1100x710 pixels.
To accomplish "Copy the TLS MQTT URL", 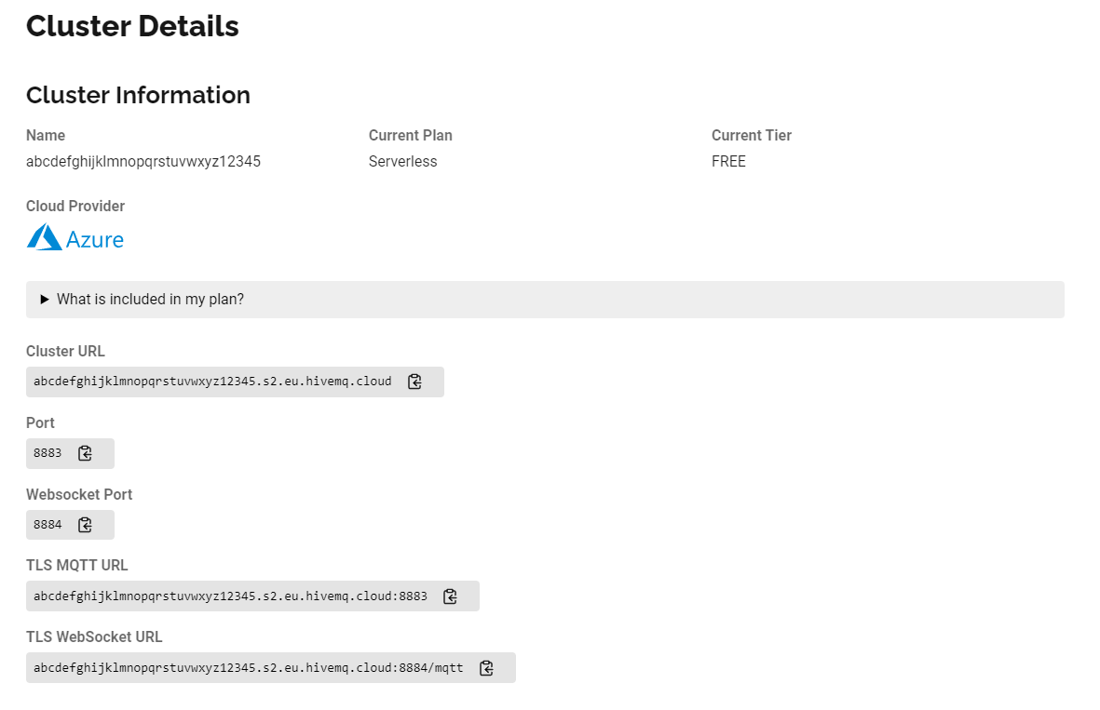I will point(450,596).
